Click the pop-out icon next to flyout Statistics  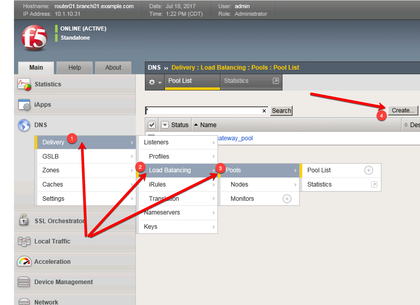pyautogui.click(x=374, y=185)
